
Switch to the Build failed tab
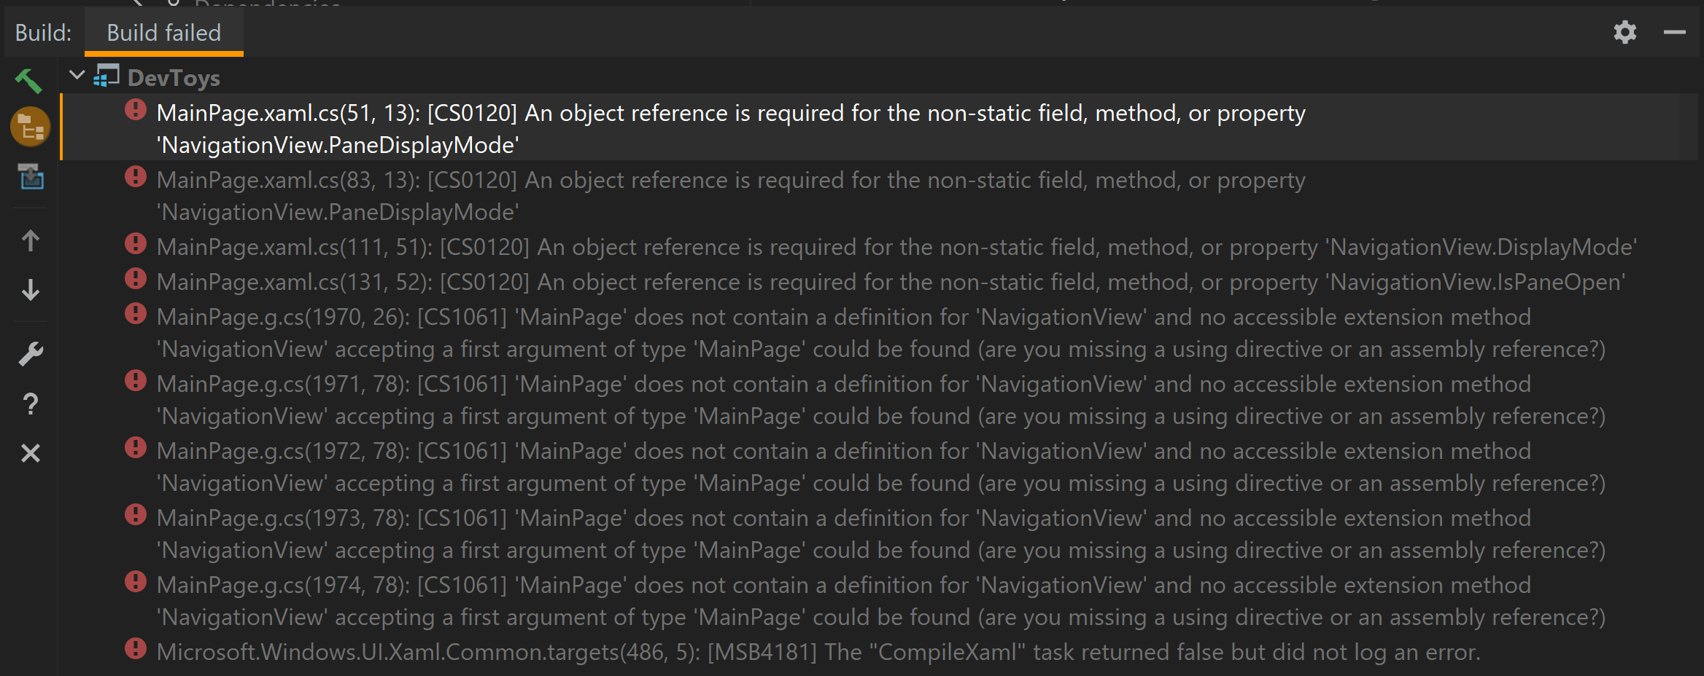(163, 32)
